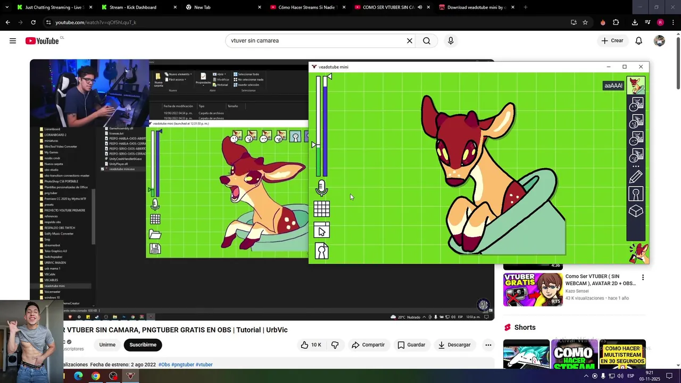Viewport: 681px width, 383px height.
Task: Click the blue level bar in veadotube
Action: click(325, 126)
